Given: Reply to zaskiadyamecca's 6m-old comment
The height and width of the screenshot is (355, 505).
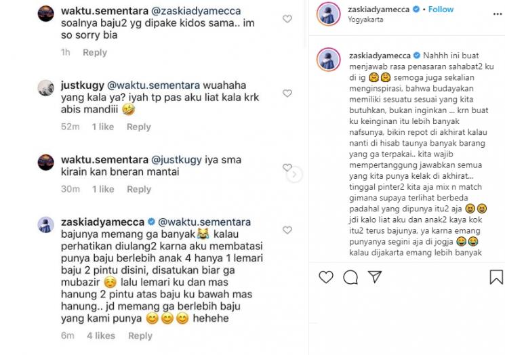Looking at the screenshot, I should pyautogui.click(x=140, y=335).
